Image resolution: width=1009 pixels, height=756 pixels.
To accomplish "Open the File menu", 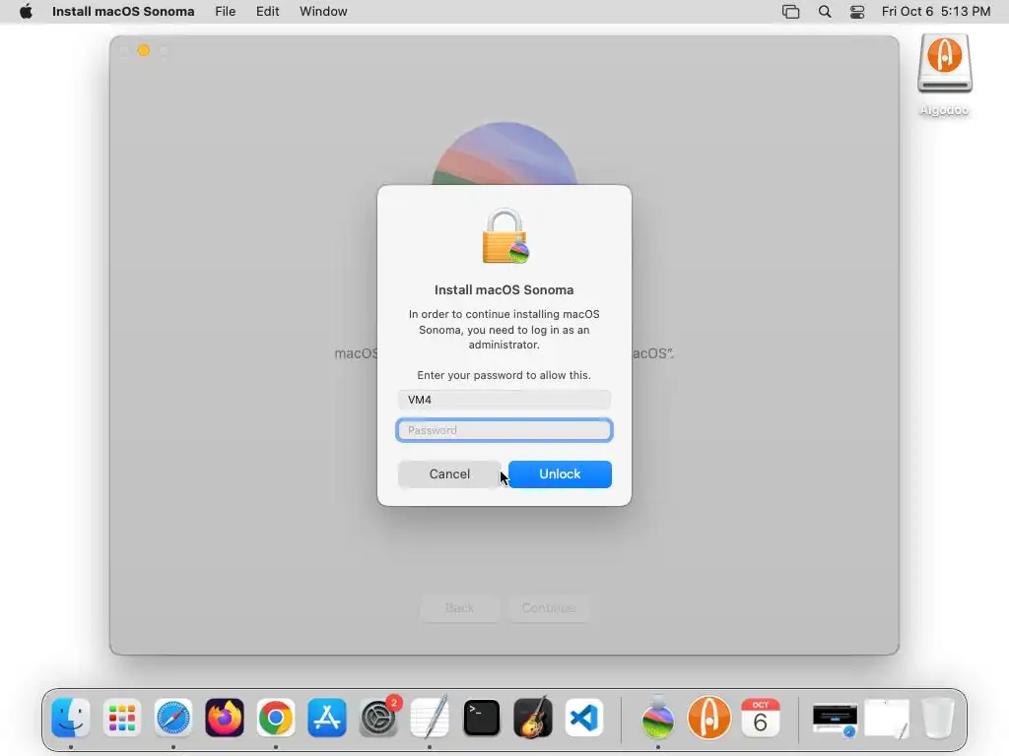I will click(226, 11).
